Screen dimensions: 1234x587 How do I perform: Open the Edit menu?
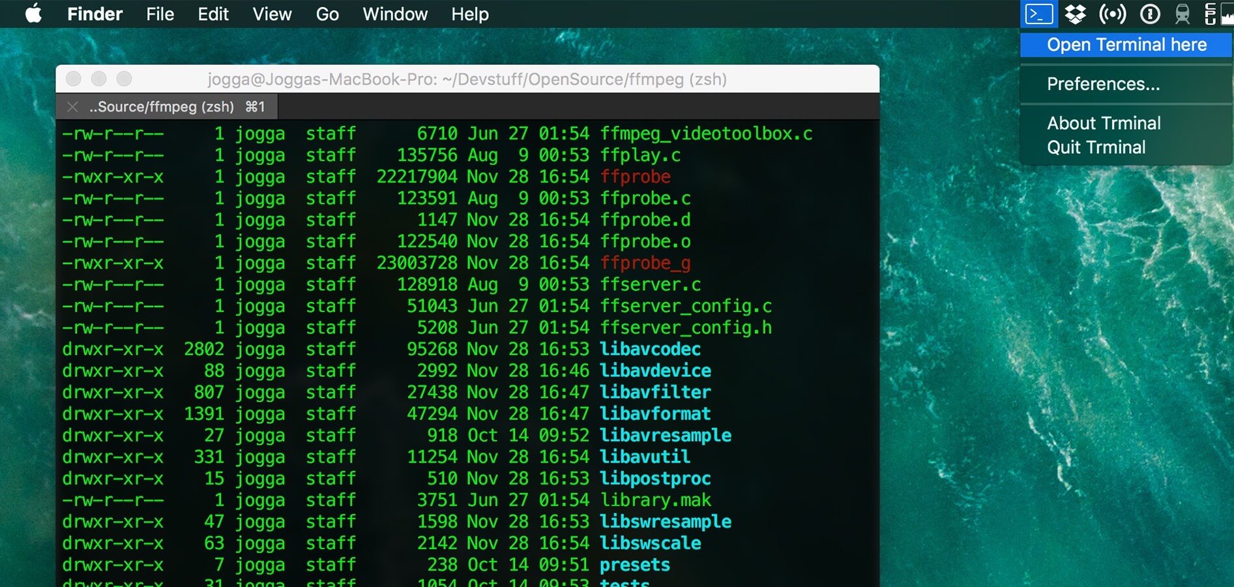point(213,14)
